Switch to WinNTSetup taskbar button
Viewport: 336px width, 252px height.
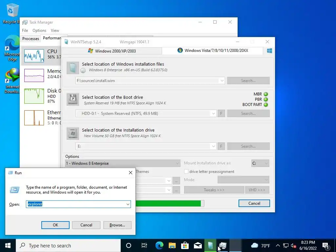[x=210, y=245]
